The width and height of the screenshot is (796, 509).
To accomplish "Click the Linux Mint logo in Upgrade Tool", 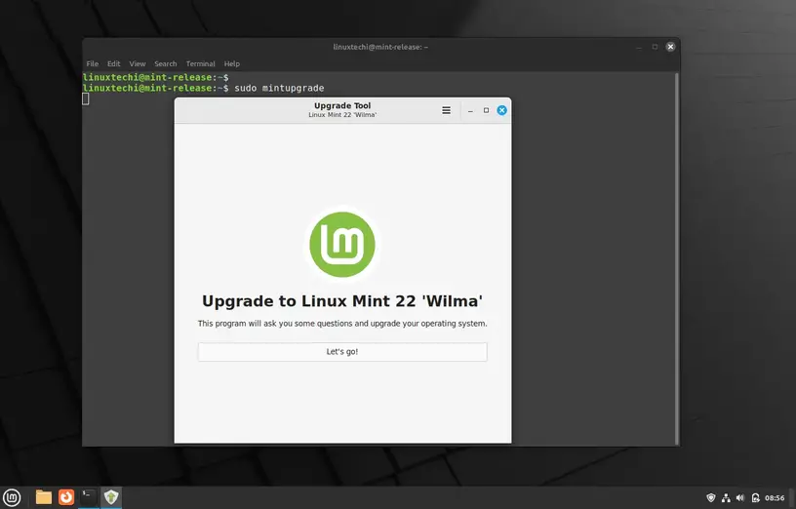I will click(342, 245).
